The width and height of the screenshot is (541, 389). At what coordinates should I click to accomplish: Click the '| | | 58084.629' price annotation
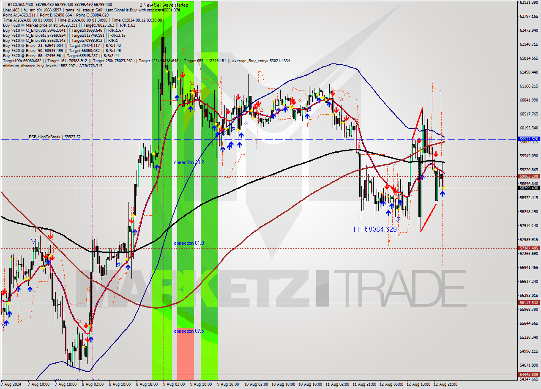[x=375, y=229]
